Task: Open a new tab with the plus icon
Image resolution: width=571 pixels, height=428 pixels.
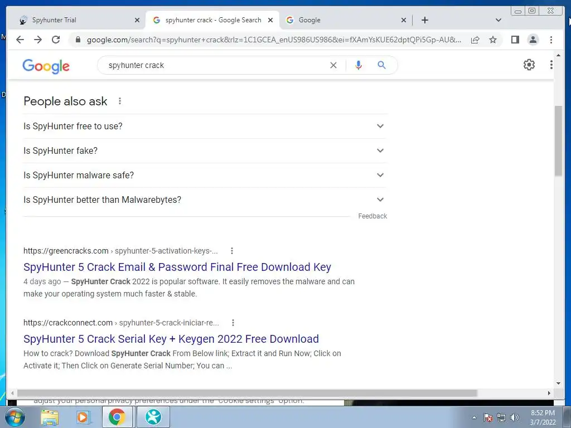Action: pos(424,20)
